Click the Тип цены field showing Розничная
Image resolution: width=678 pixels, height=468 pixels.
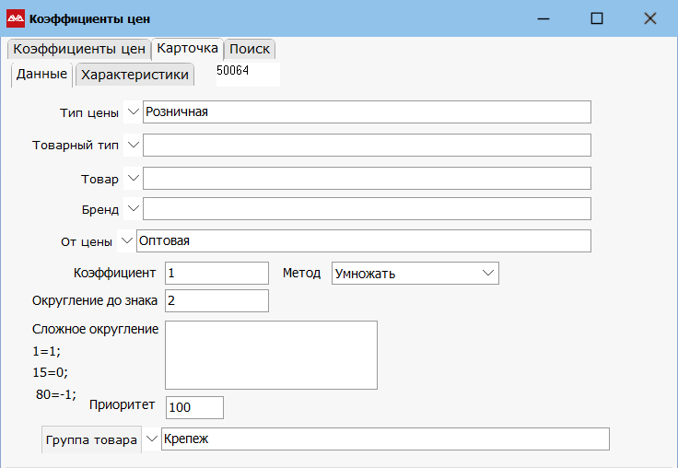coord(366,111)
